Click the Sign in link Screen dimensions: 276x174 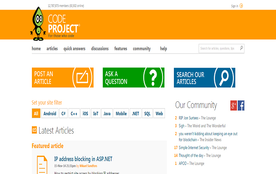(234, 6)
